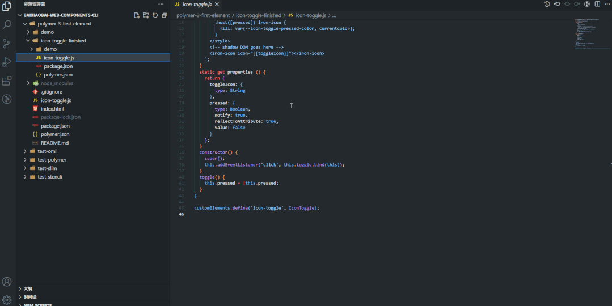Screen dimensions: 612x306
Task: Expand the 大纲 outline section
Action: pos(28,288)
